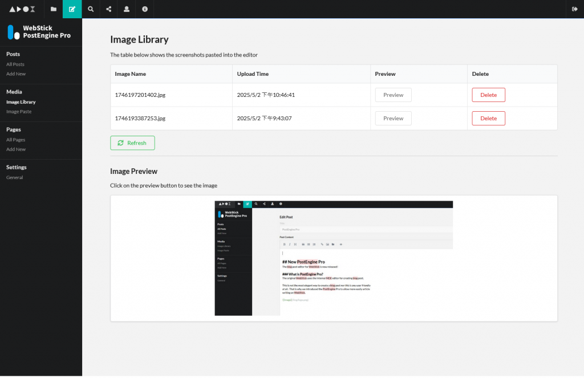Open Image Library in sidebar
Screen dimensions: 584x378
tap(21, 102)
